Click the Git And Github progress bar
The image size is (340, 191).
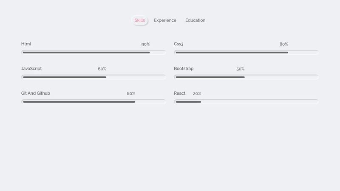(93, 102)
